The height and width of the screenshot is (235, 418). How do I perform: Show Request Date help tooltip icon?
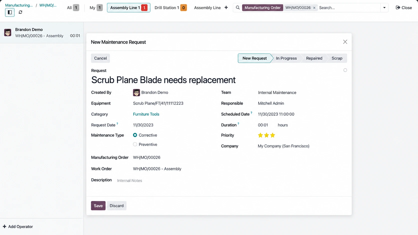pyautogui.click(x=117, y=124)
